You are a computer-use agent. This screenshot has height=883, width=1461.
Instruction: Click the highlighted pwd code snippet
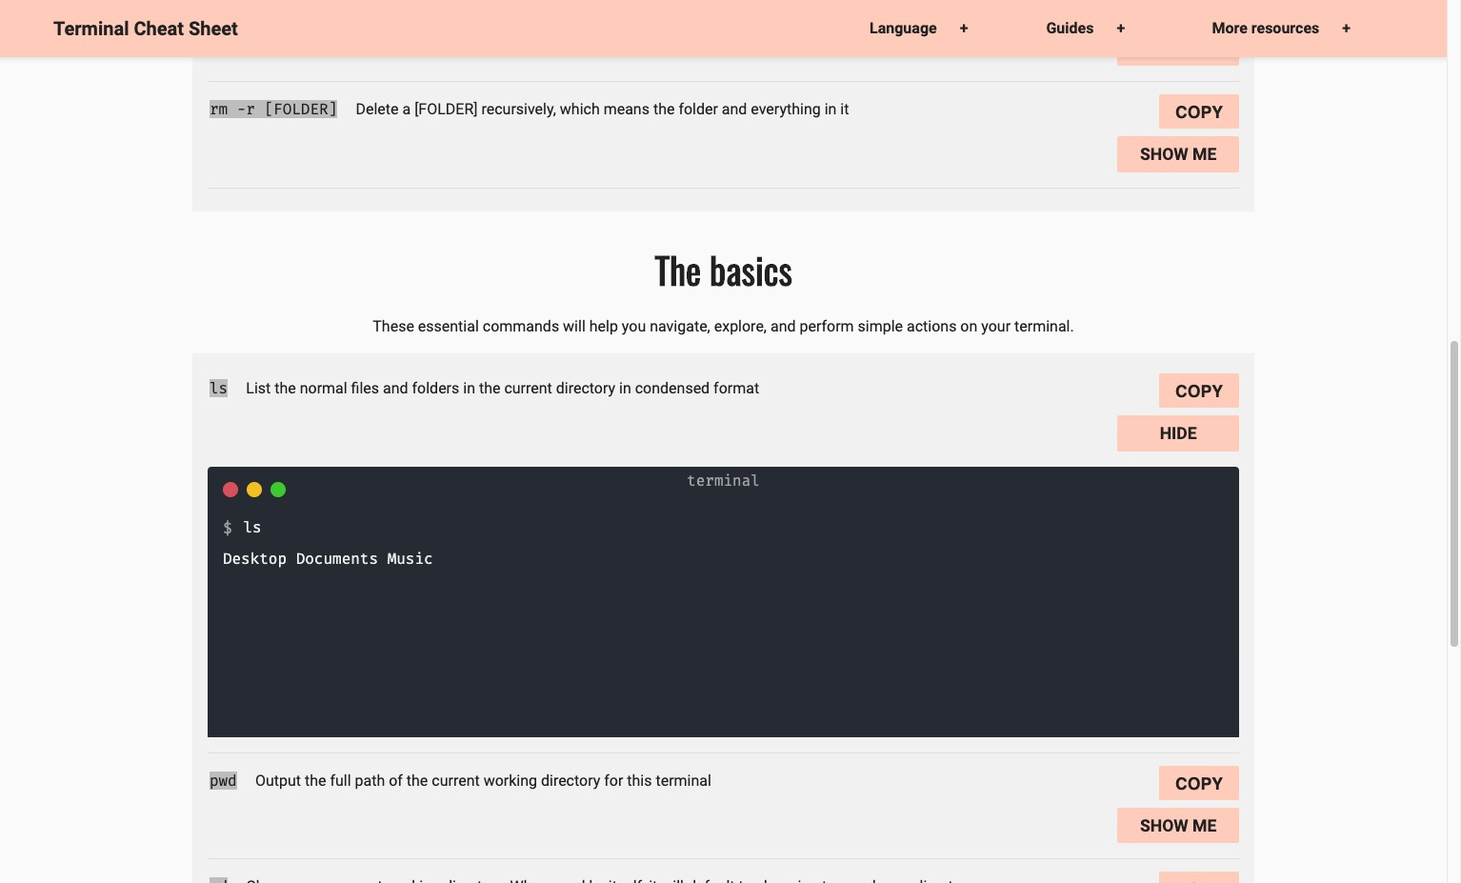(x=222, y=780)
